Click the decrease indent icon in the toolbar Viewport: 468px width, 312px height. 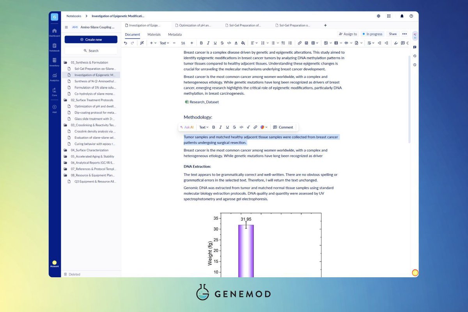(379, 43)
